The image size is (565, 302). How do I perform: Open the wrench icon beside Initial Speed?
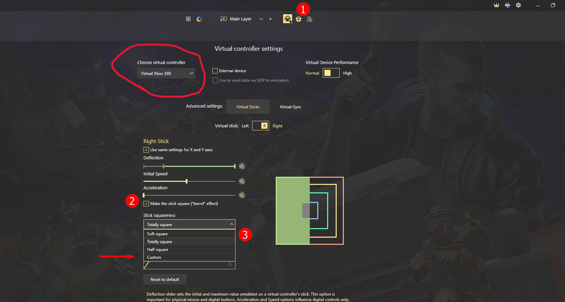(x=242, y=181)
